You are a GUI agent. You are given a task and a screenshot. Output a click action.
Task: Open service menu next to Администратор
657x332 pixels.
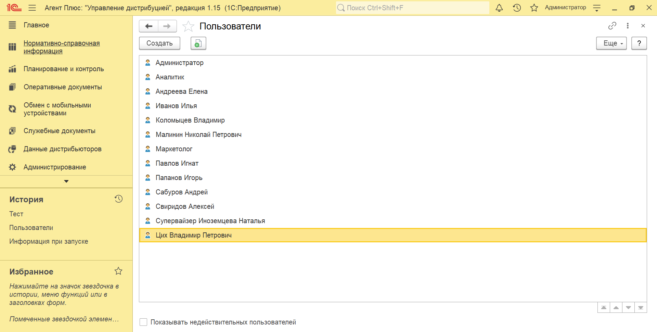[x=597, y=8]
